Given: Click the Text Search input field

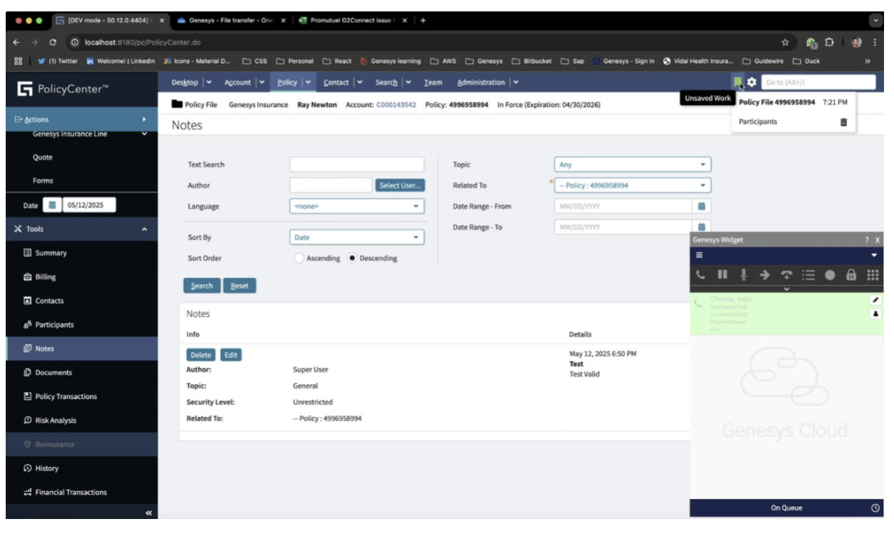Looking at the screenshot, I should pos(356,165).
